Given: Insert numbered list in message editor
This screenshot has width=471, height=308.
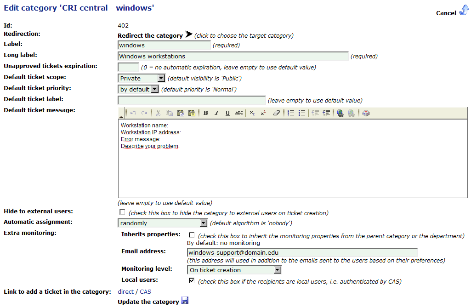Looking at the screenshot, I should tap(291, 113).
